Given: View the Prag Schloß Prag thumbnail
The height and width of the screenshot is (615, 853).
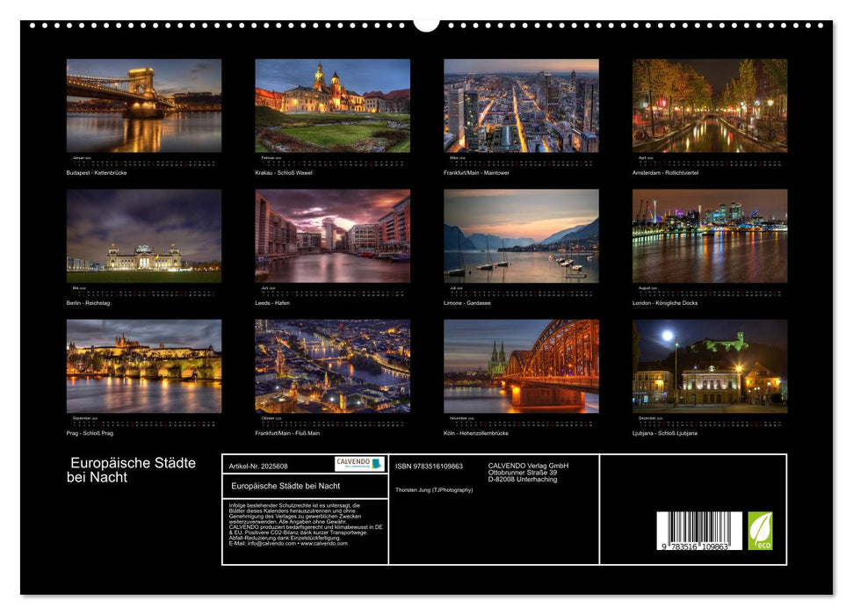Looking at the screenshot, I should (144, 365).
